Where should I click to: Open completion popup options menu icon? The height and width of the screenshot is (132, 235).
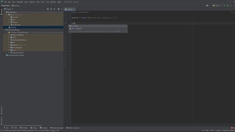tap(126, 32)
